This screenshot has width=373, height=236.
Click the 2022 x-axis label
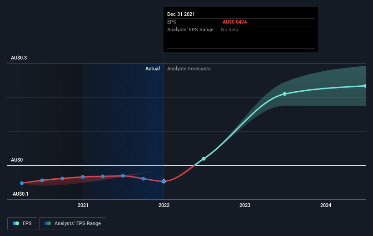pyautogui.click(x=164, y=205)
